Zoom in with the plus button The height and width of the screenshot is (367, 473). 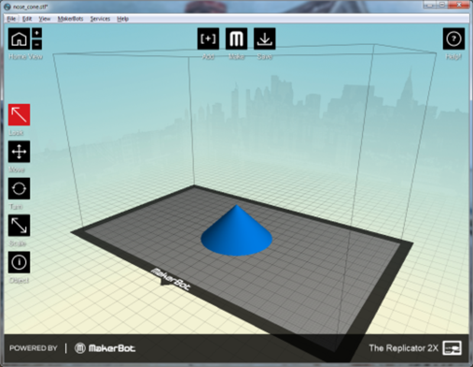[x=37, y=34]
